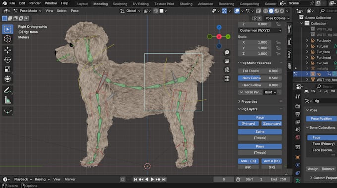The height and width of the screenshot is (188, 337).
Task: Open the Item sidebar tab
Action: point(289,29)
